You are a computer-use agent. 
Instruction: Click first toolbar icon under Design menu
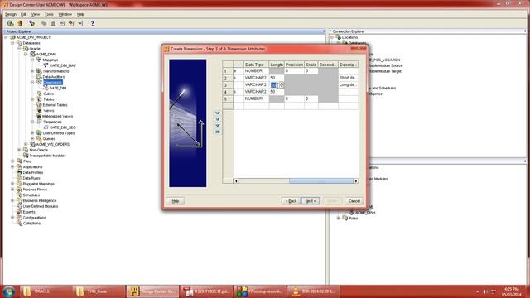coord(11,23)
